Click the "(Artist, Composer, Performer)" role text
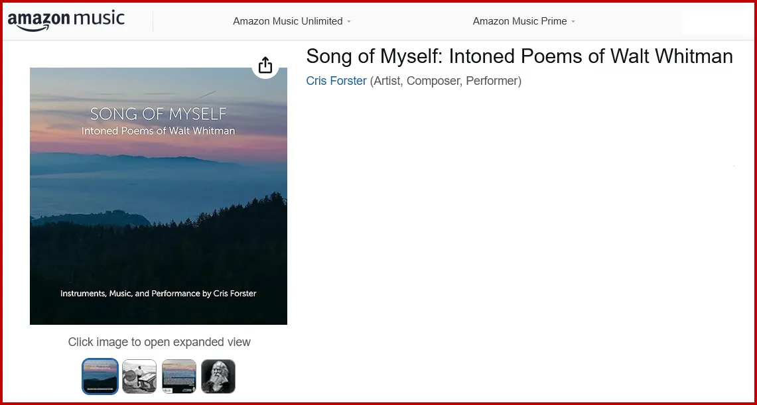 [445, 81]
